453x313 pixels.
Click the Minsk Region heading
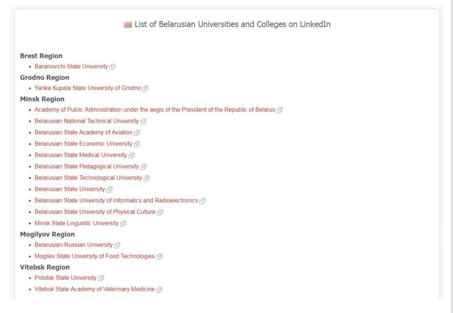[x=42, y=99]
